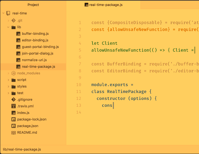Expand the .git folder

pos(8,20)
